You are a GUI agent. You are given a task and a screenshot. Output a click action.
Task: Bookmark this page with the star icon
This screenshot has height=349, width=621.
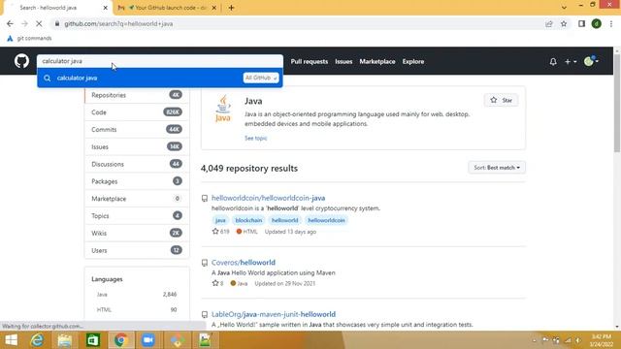564,23
